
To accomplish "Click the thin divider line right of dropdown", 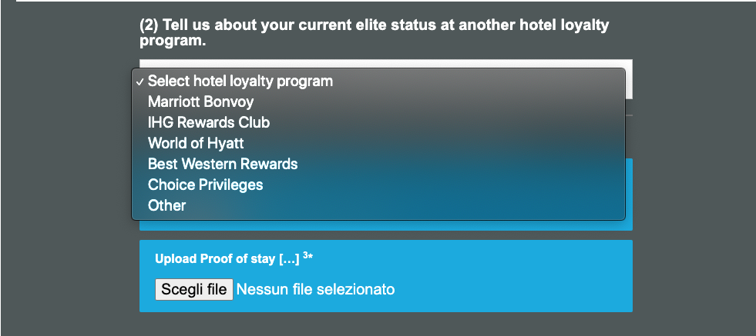I will tap(629, 115).
